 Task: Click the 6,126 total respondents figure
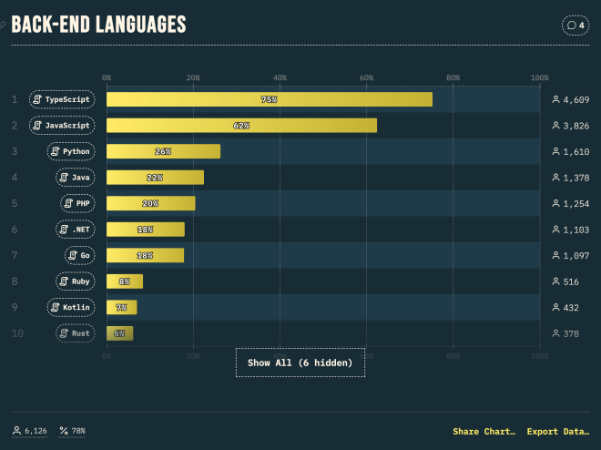click(x=29, y=431)
